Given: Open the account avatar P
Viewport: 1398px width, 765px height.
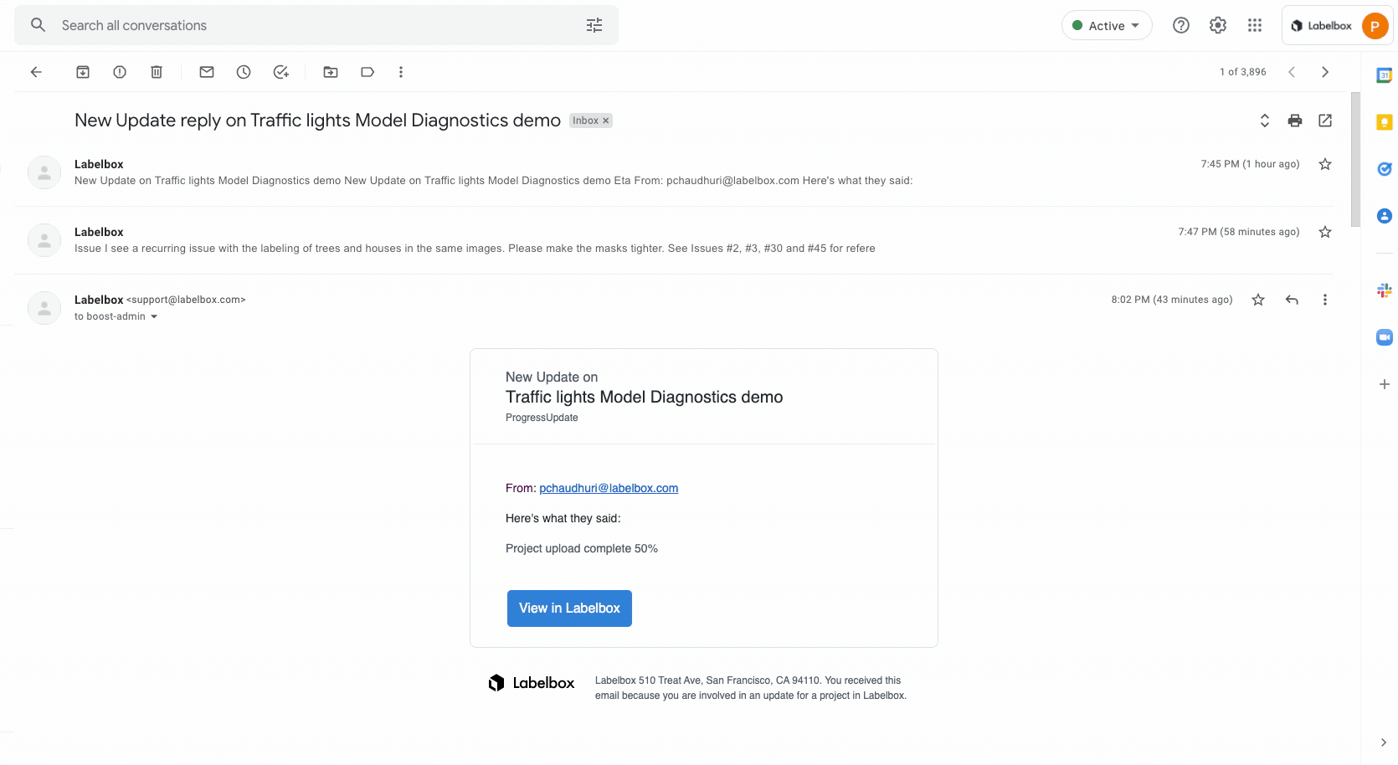Looking at the screenshot, I should tap(1375, 26).
